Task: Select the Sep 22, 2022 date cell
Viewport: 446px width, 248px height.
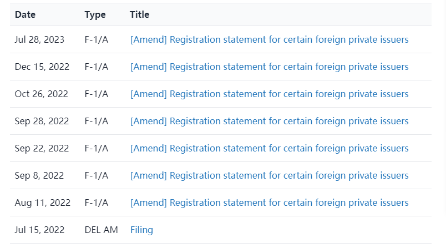Action: coord(42,148)
